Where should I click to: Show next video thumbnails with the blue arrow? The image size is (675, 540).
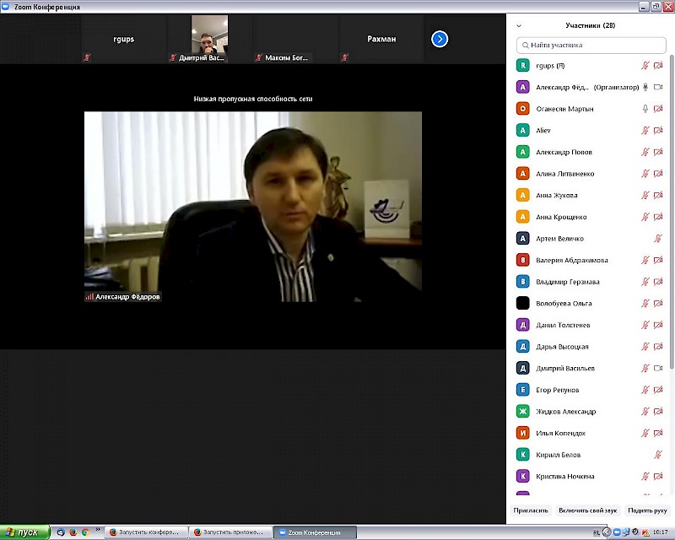coord(440,39)
